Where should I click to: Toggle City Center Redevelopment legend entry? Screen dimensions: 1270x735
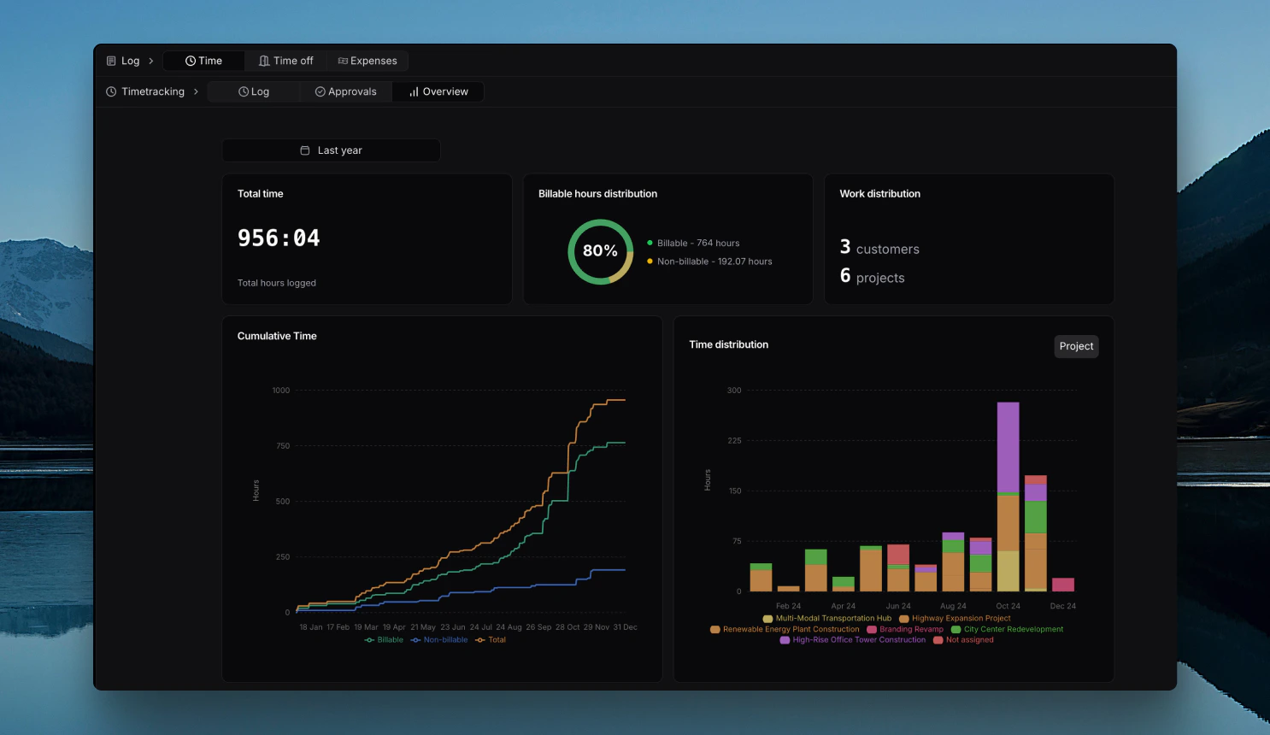1008,629
